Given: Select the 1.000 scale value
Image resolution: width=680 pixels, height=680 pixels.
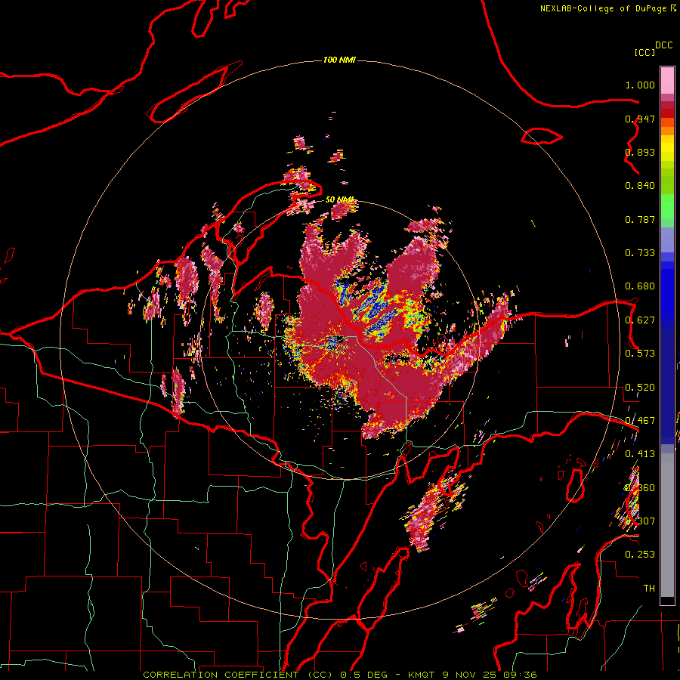Looking at the screenshot, I should (640, 85).
